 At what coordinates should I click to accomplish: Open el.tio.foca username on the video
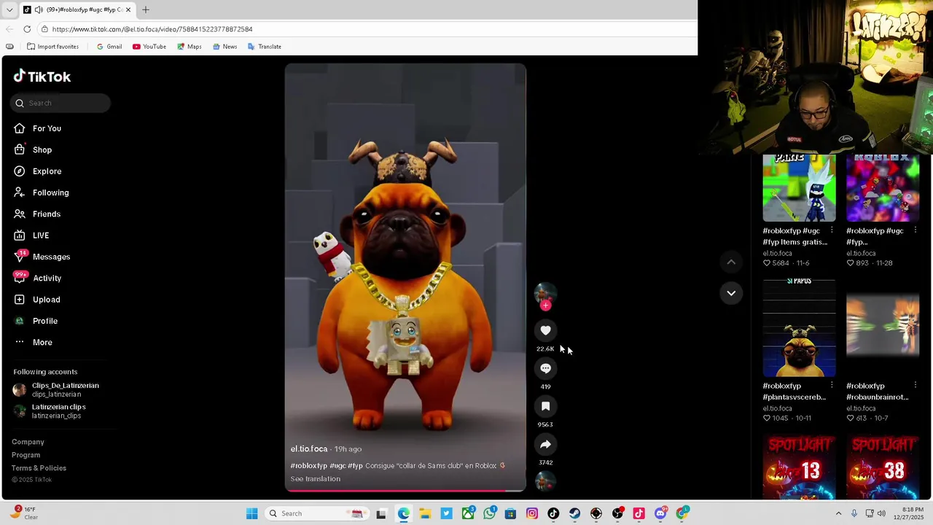click(309, 449)
